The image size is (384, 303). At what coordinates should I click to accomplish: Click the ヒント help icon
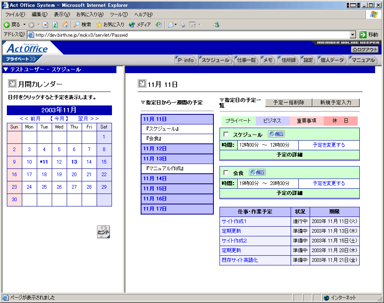[103, 232]
